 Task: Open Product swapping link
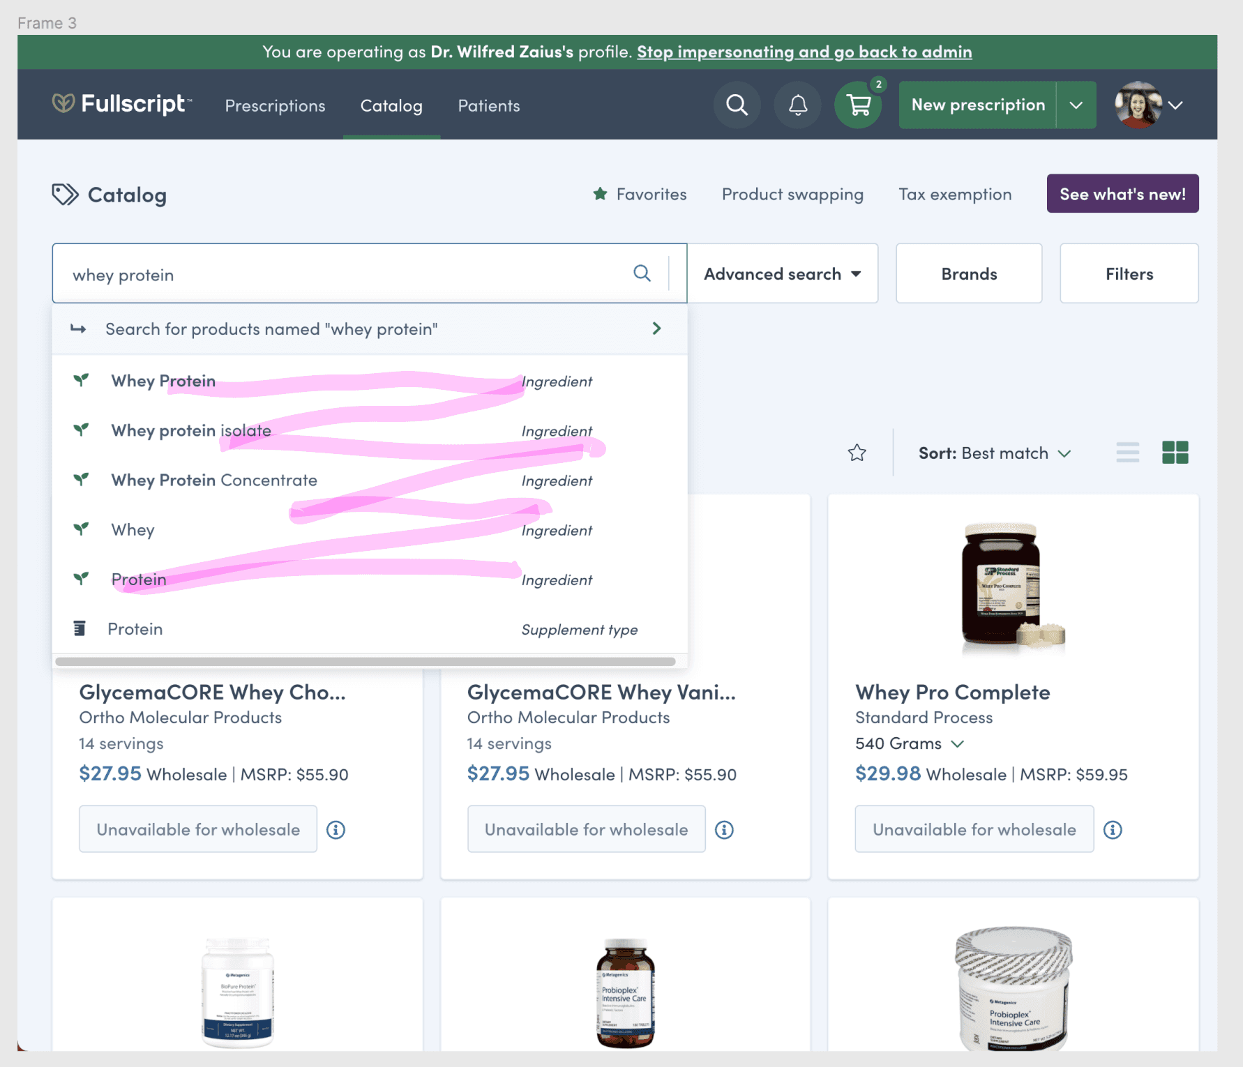pos(792,194)
